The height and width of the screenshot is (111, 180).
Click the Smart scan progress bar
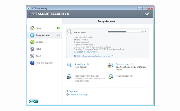click(124, 32)
